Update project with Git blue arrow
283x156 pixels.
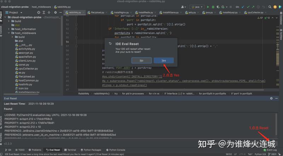(243, 7)
